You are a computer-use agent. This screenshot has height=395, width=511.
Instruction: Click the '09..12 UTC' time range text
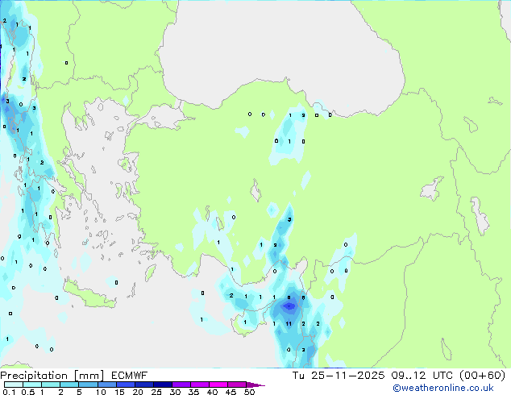[x=422, y=376]
